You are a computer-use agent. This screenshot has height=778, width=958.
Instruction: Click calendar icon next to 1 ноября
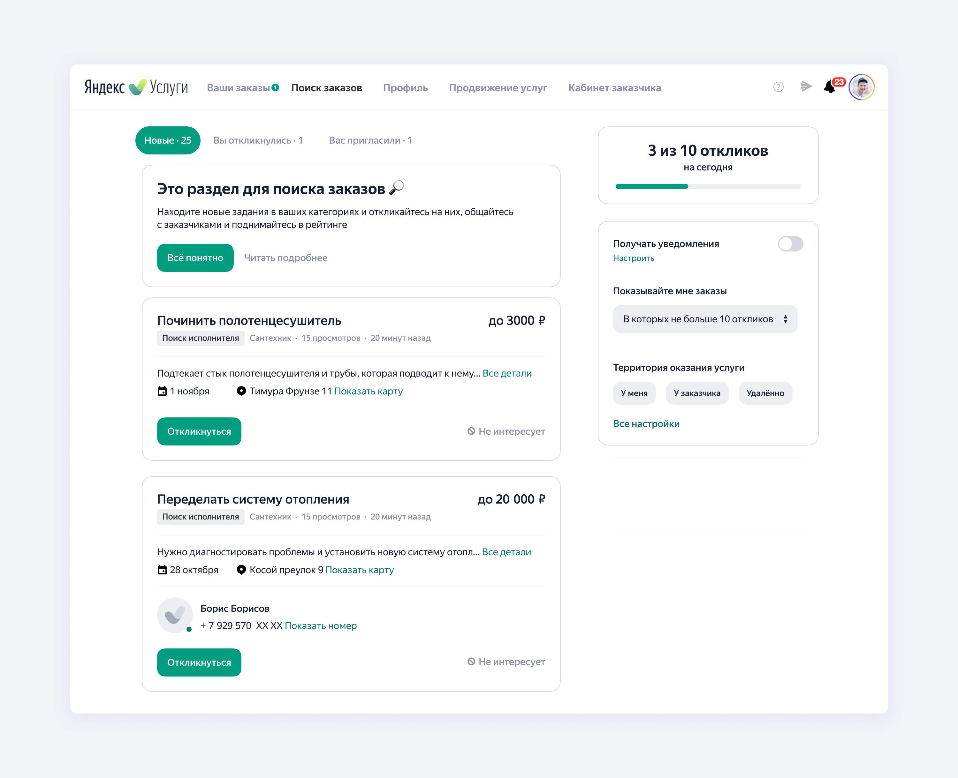pyautogui.click(x=162, y=391)
